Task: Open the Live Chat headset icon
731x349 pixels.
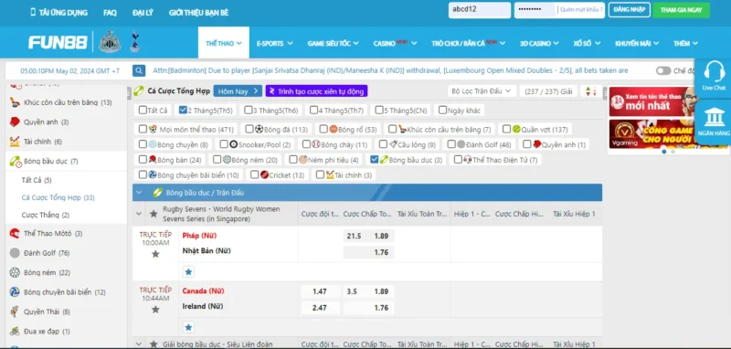Action: [714, 76]
